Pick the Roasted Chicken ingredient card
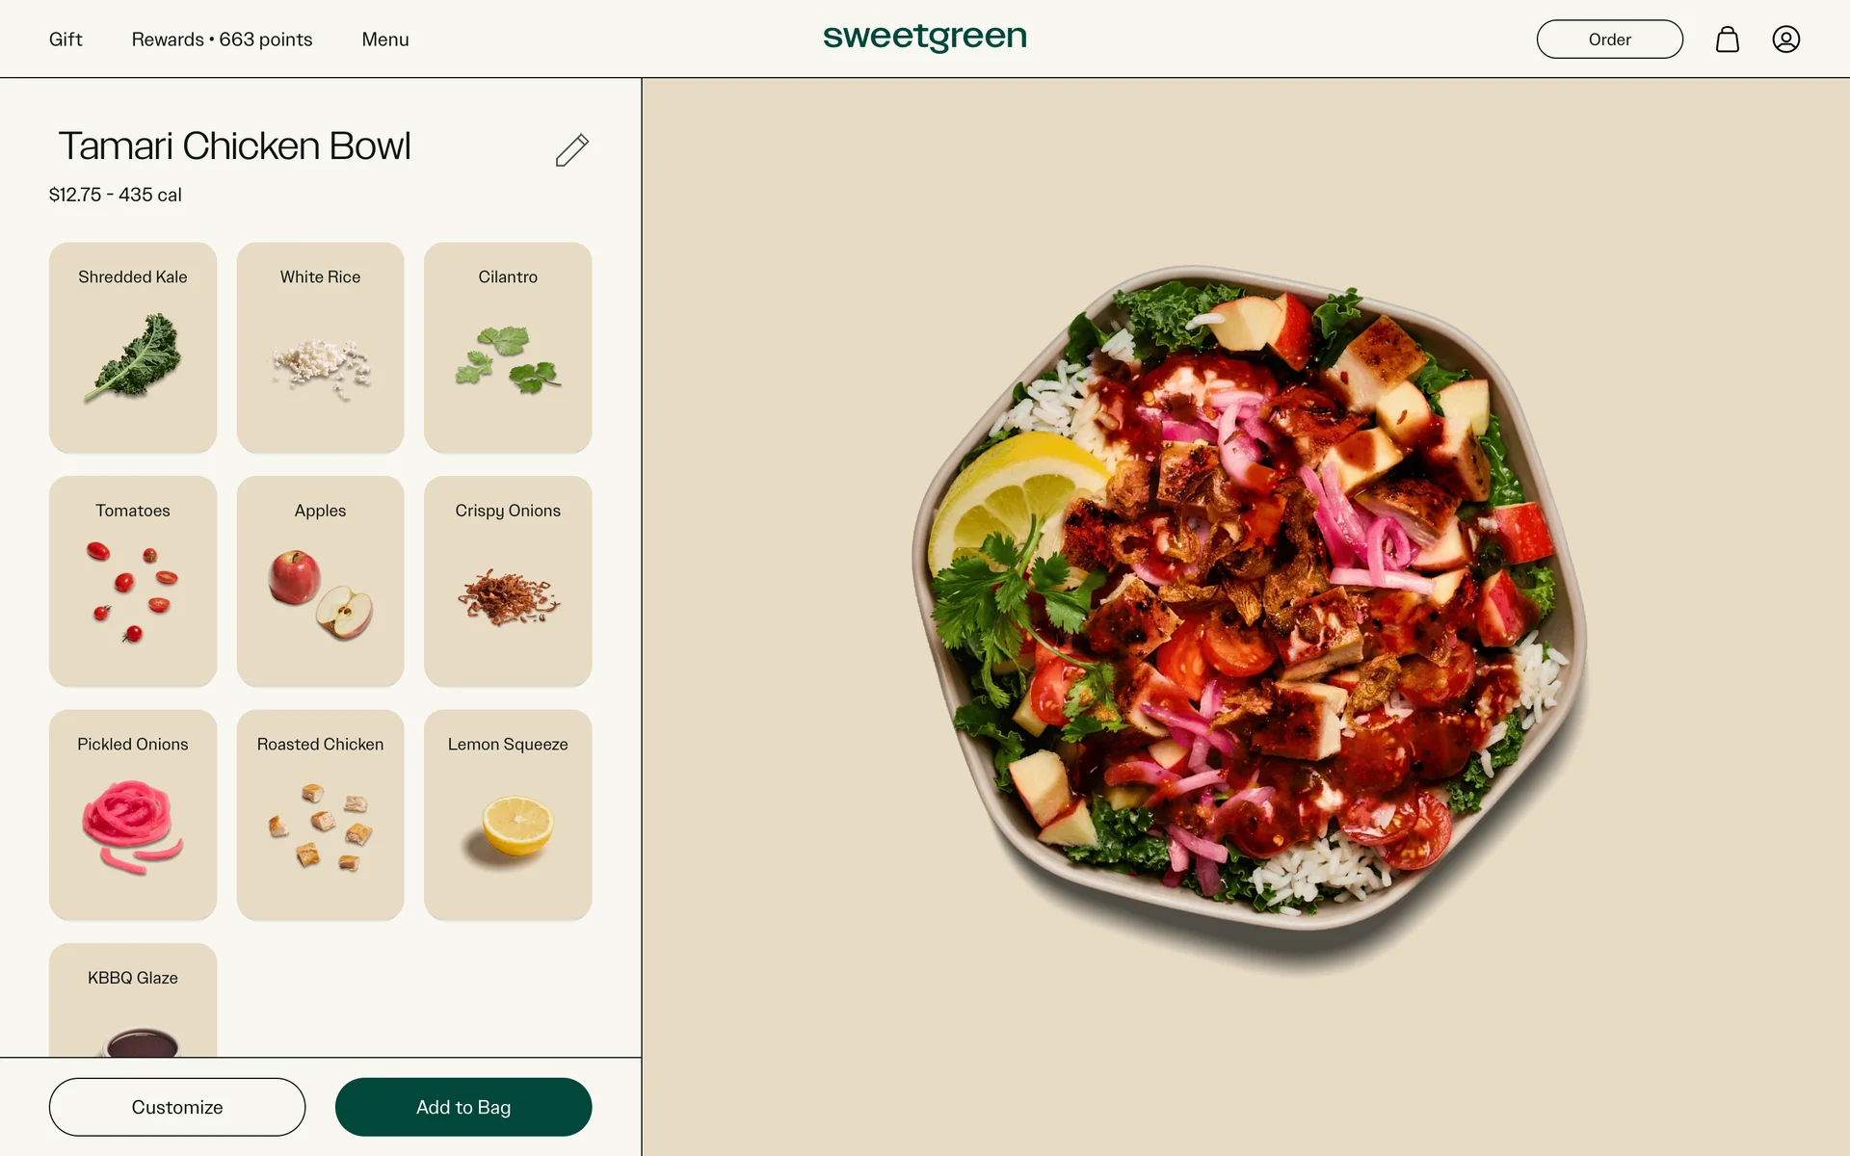This screenshot has height=1156, width=1850. 320,815
